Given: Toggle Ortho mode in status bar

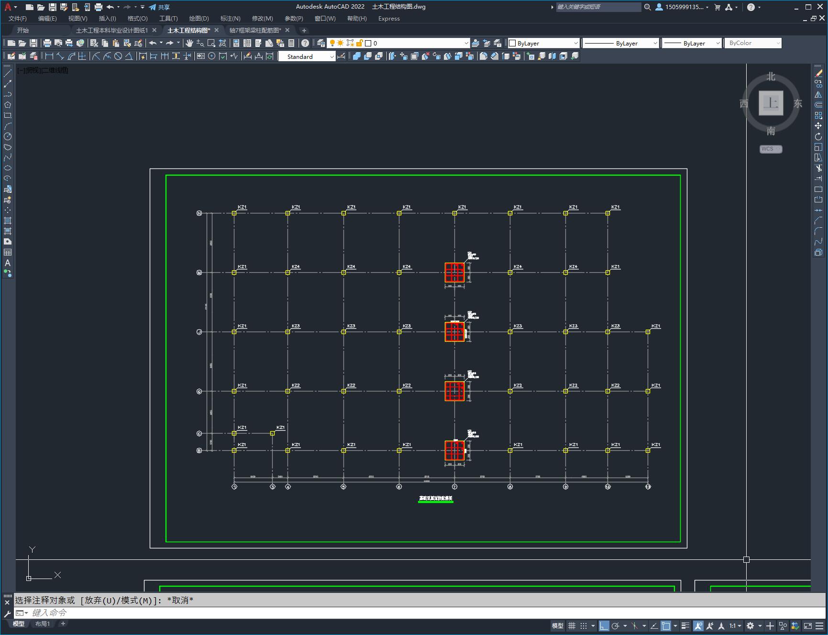Looking at the screenshot, I should 604,625.
